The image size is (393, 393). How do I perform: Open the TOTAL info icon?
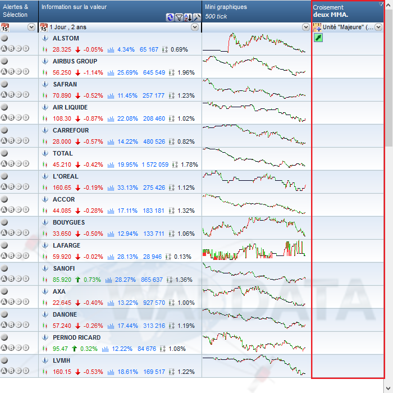[x=45, y=153]
